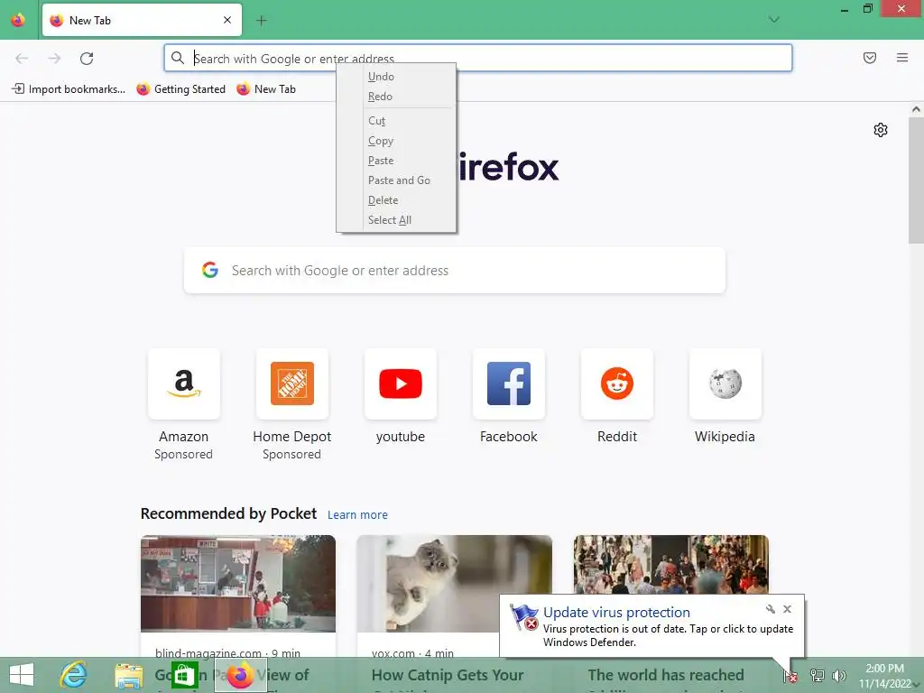
Task: Close the New Tab tab
Action: [227, 20]
